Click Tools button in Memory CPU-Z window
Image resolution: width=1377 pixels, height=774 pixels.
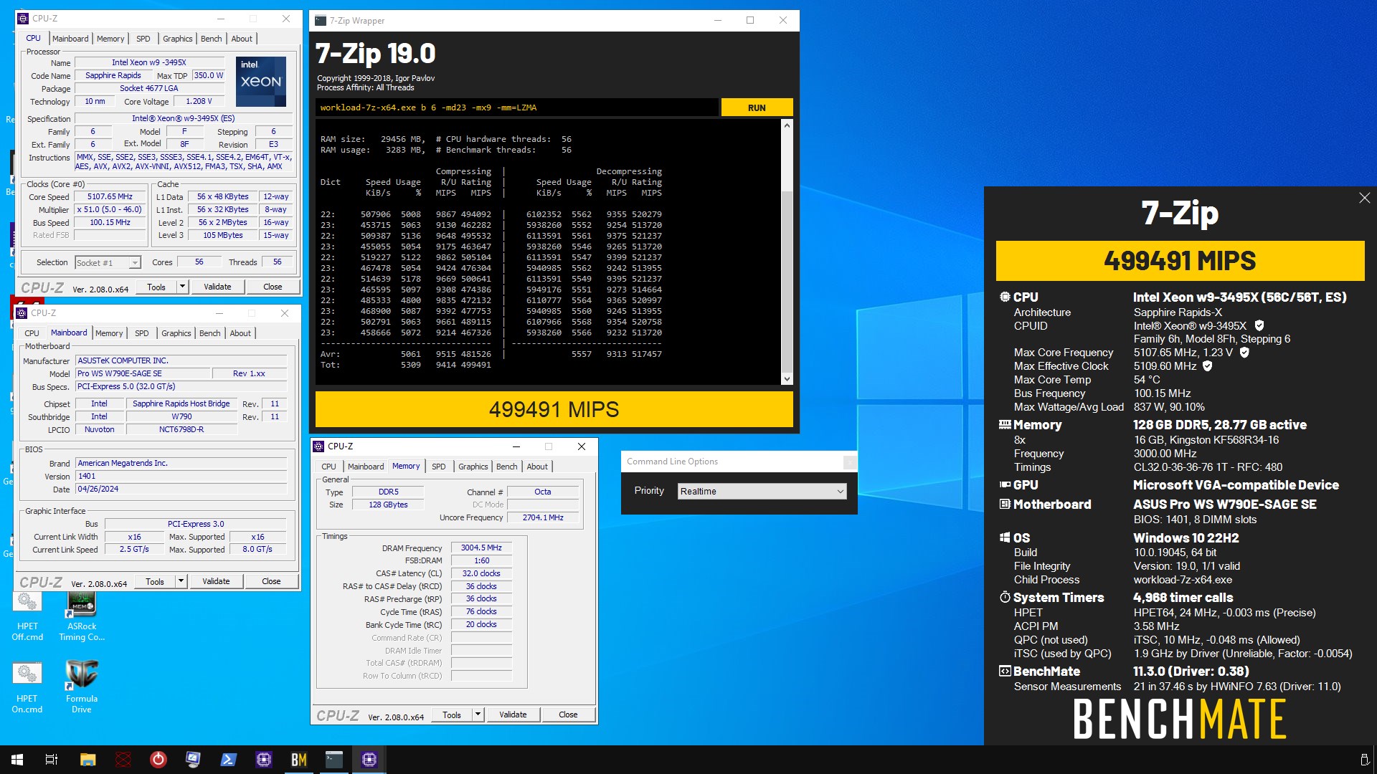pyautogui.click(x=452, y=715)
